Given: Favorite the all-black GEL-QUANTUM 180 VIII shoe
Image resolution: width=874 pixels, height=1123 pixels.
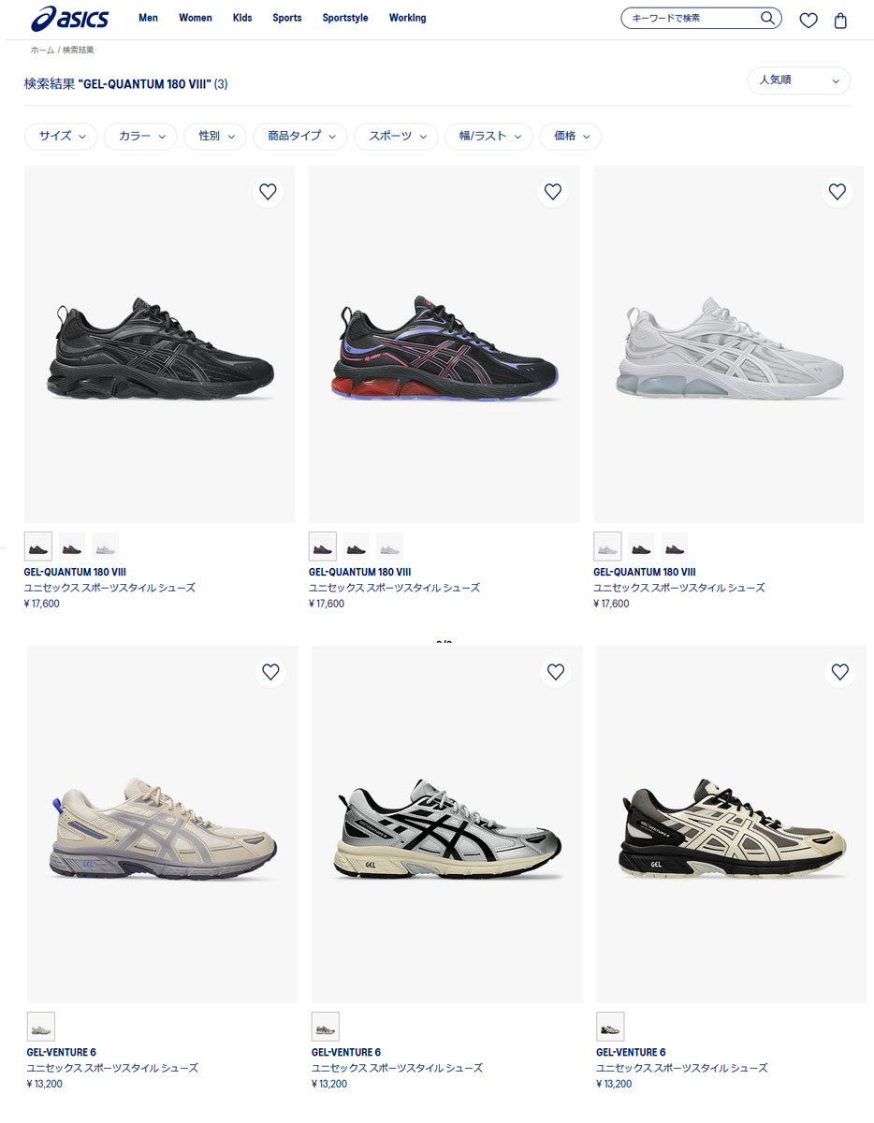Looking at the screenshot, I should click(268, 192).
